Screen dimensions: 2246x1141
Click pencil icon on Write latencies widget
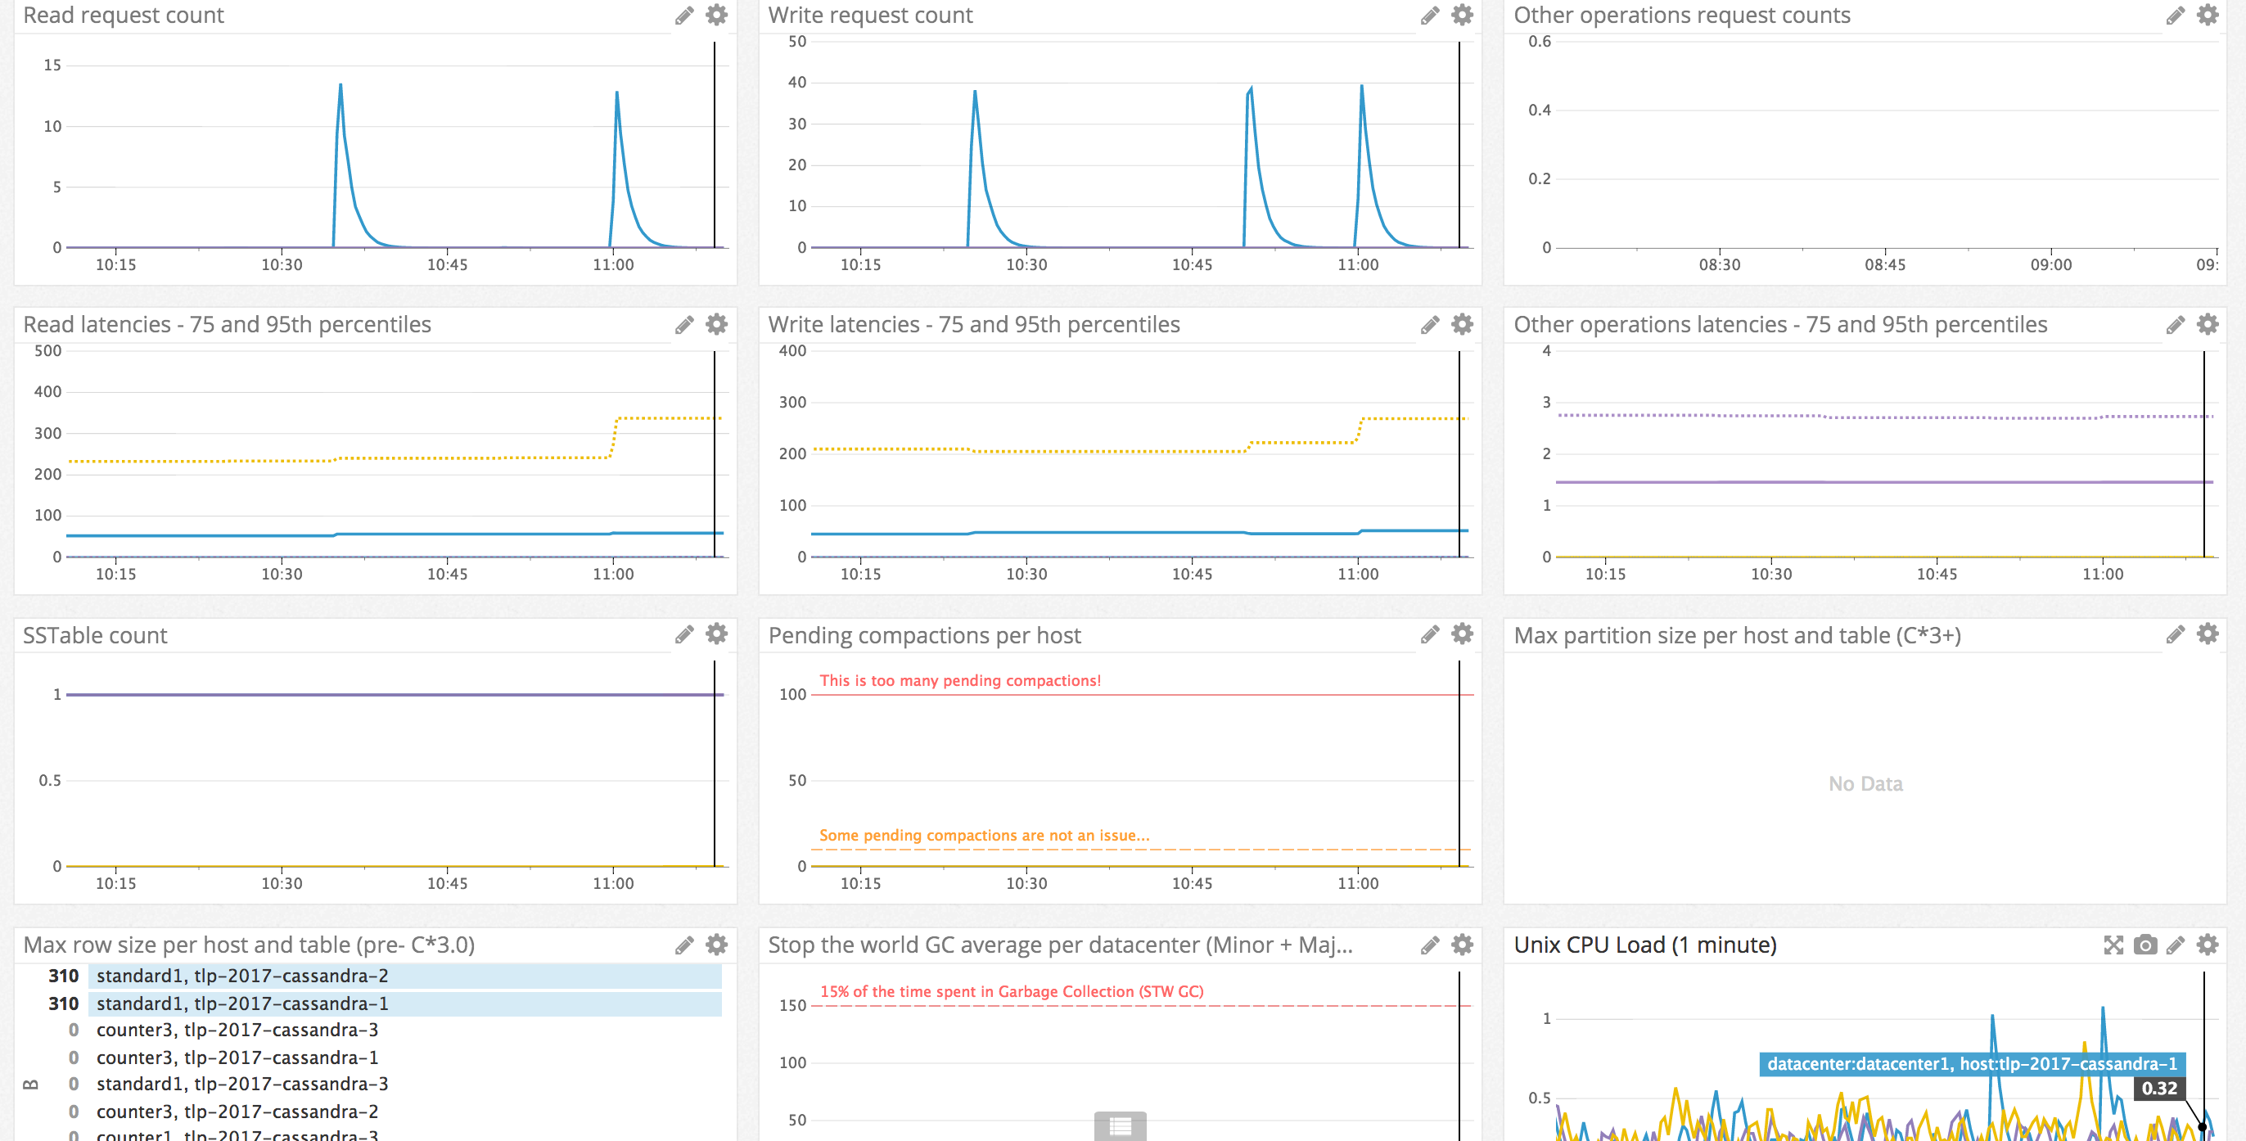click(1430, 325)
